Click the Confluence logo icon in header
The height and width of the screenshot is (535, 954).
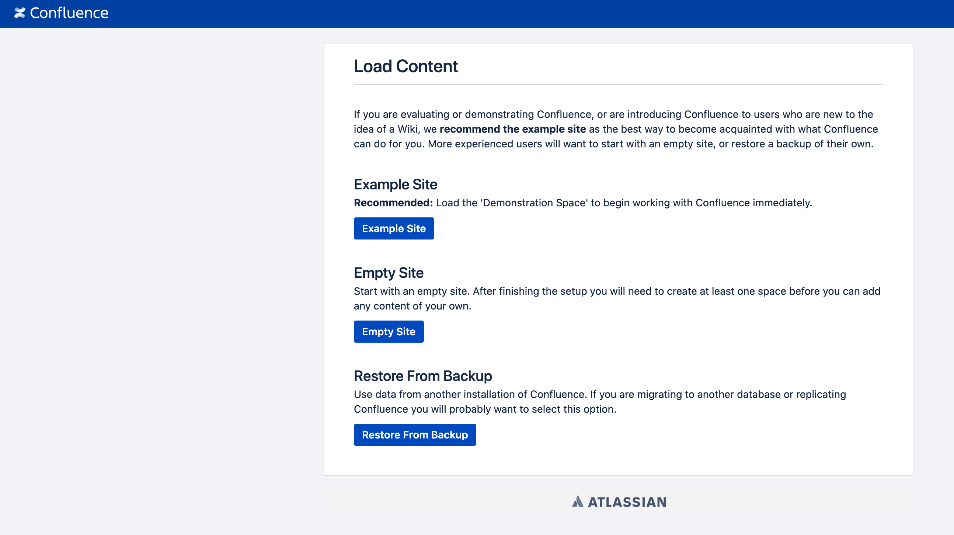point(20,13)
